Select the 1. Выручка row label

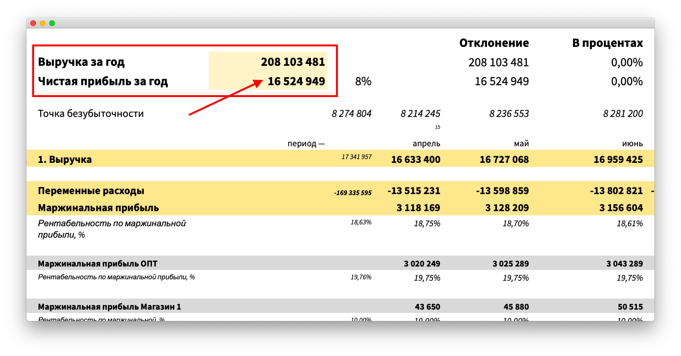coord(65,160)
